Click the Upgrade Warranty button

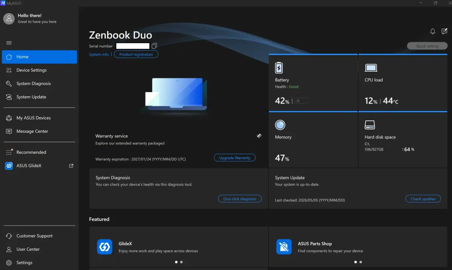tap(234, 158)
